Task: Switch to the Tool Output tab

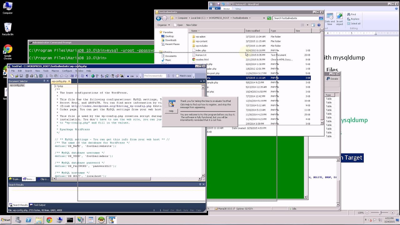Action: coord(37,205)
